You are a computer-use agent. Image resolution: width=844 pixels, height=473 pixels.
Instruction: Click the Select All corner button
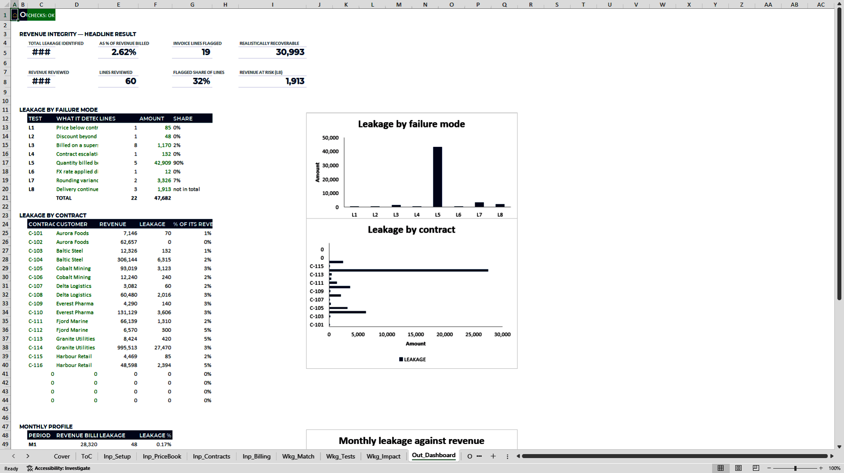point(5,4)
